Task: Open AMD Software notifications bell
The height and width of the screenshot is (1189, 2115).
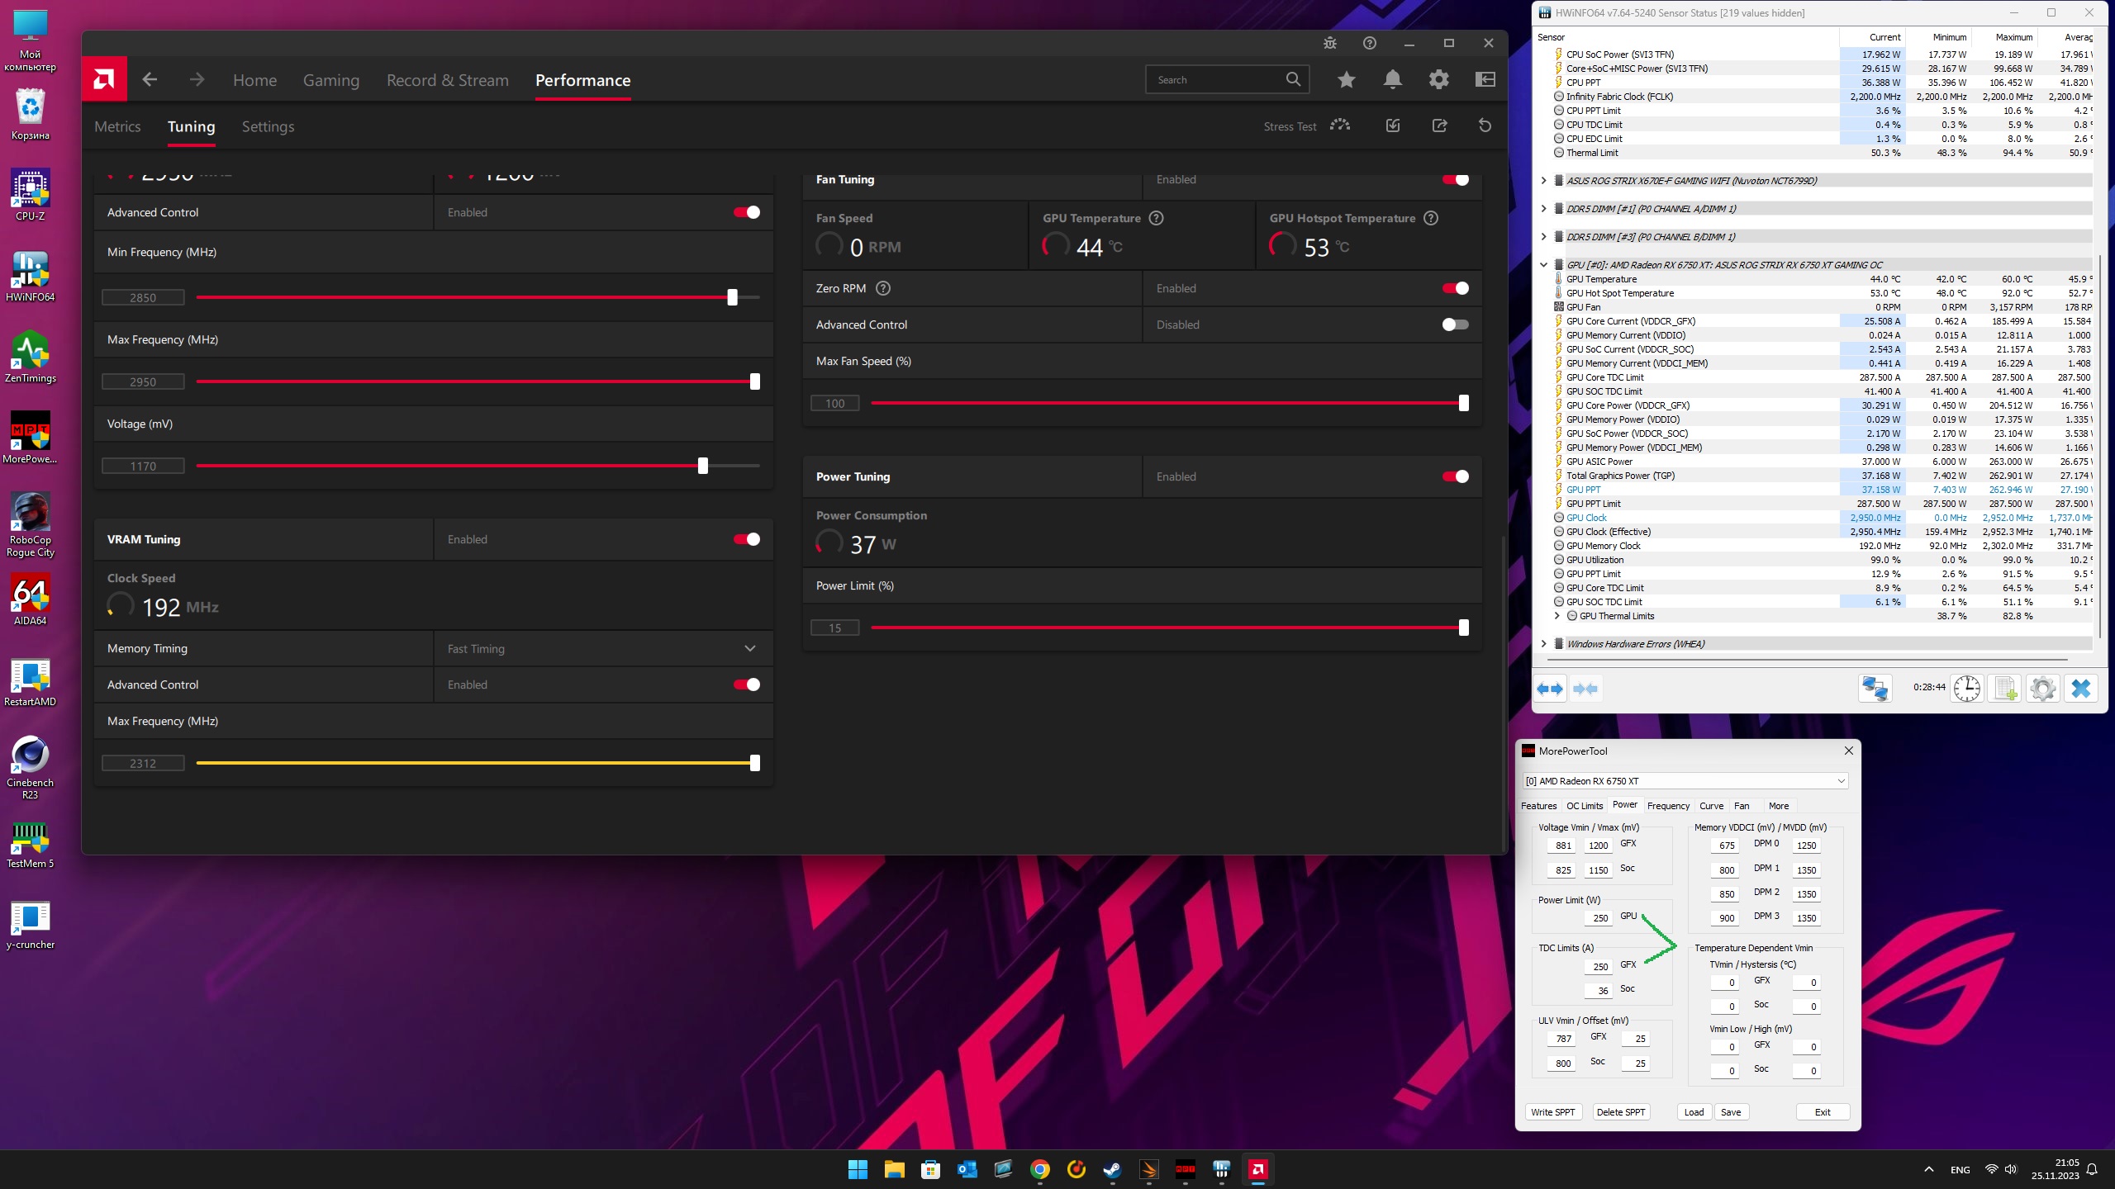Action: click(1393, 79)
